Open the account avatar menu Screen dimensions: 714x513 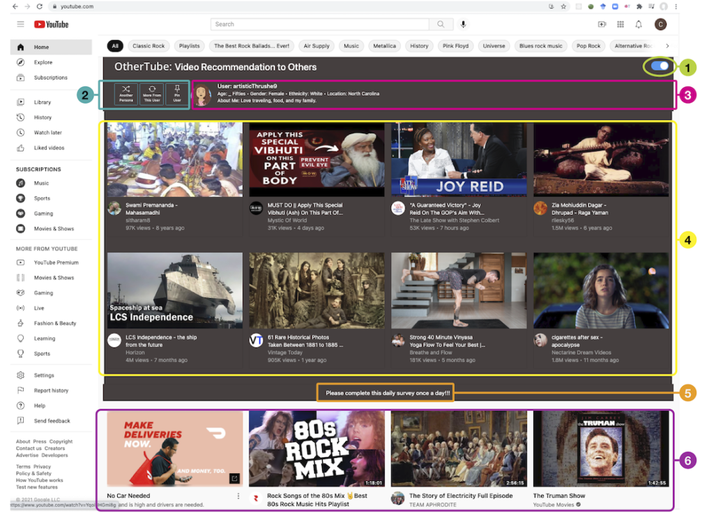click(660, 24)
